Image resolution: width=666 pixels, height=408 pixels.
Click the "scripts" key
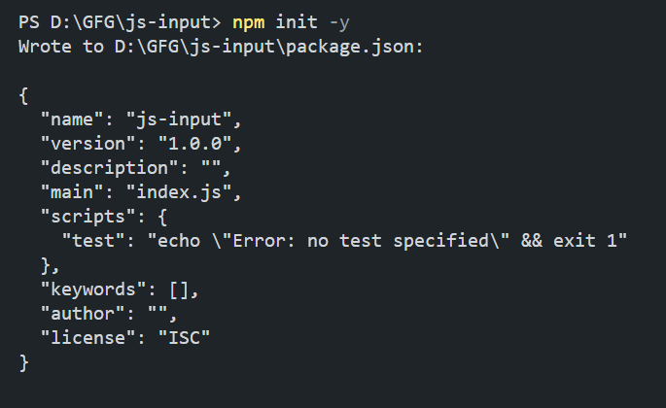[x=88, y=216]
